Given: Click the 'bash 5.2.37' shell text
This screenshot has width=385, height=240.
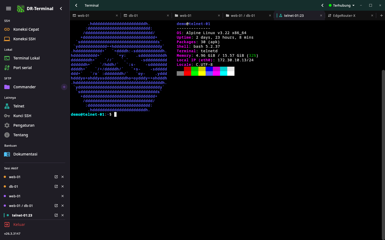Looking at the screenshot, I should point(207,46).
